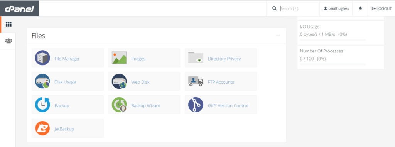Switch to the Home grid sidebar tab

(x=8, y=24)
